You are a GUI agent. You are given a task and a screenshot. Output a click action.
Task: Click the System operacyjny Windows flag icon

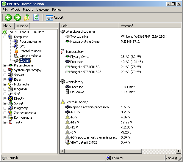pos(10,70)
